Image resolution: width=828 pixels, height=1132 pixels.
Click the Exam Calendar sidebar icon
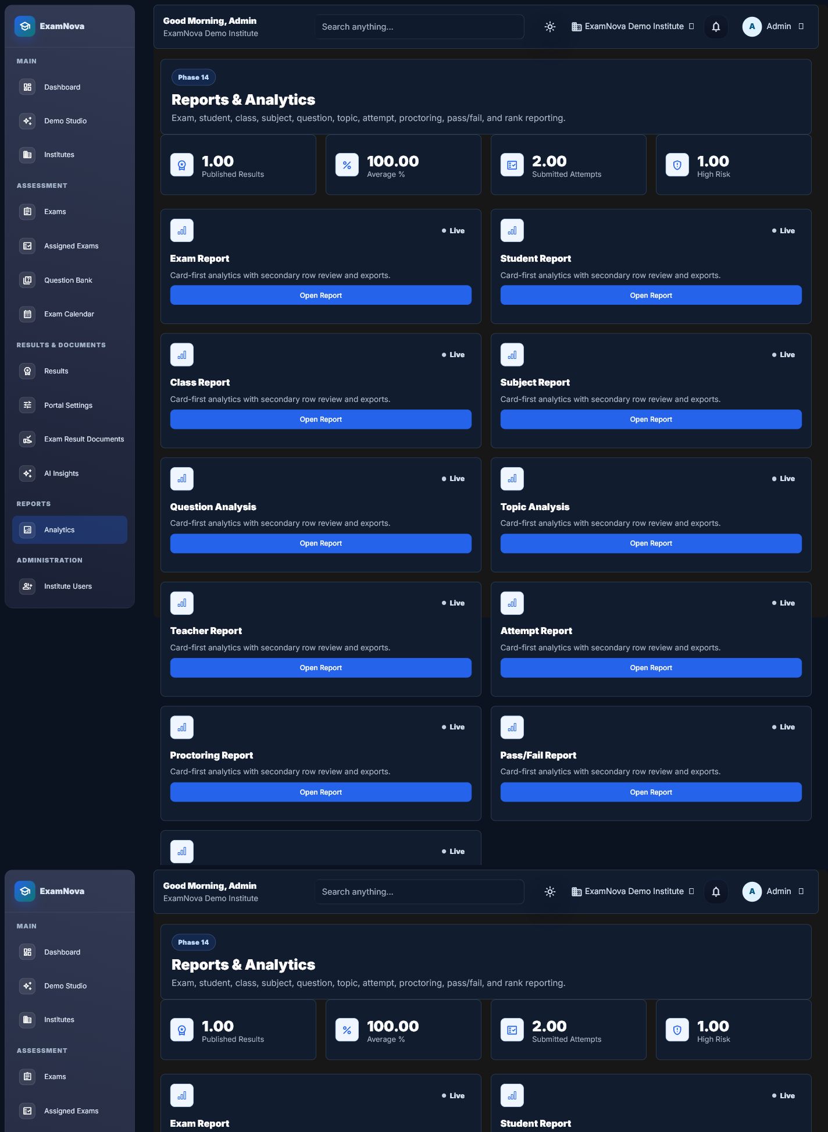[27, 314]
